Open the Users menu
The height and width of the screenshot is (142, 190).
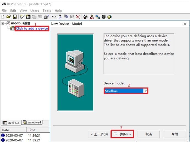click(x=35, y=11)
